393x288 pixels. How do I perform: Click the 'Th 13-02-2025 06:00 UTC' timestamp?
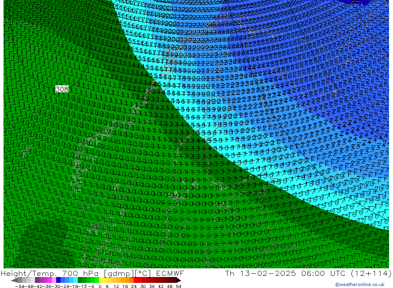tap(285, 273)
